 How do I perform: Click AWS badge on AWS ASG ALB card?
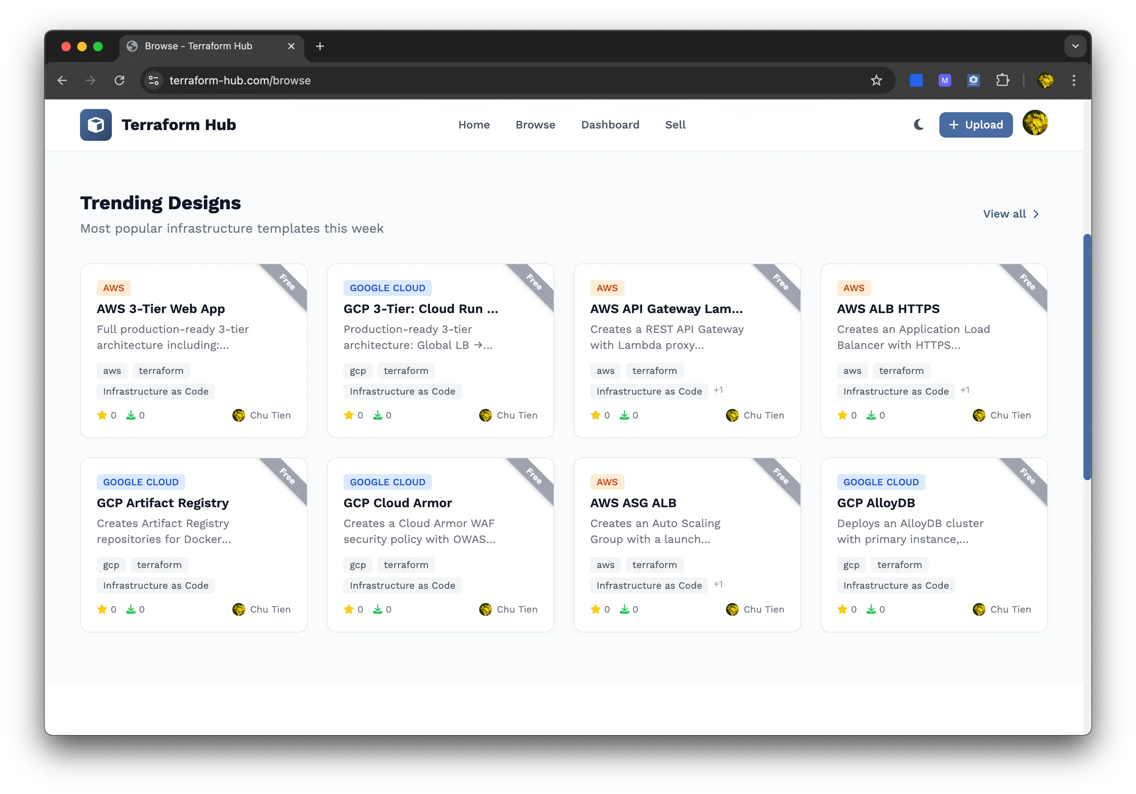[607, 482]
